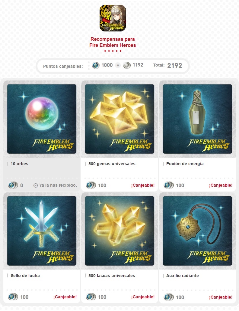Viewport: 239px width, 311px height.
Task: Click ¡Canjeable! under Auxilio radiante
Action: click(x=221, y=297)
